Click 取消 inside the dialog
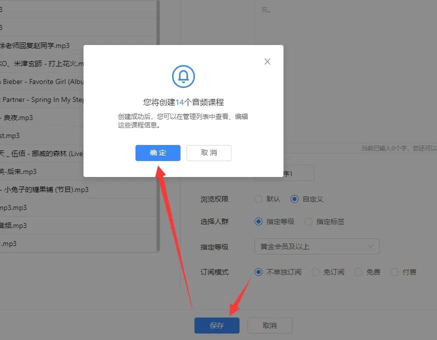 [208, 153]
